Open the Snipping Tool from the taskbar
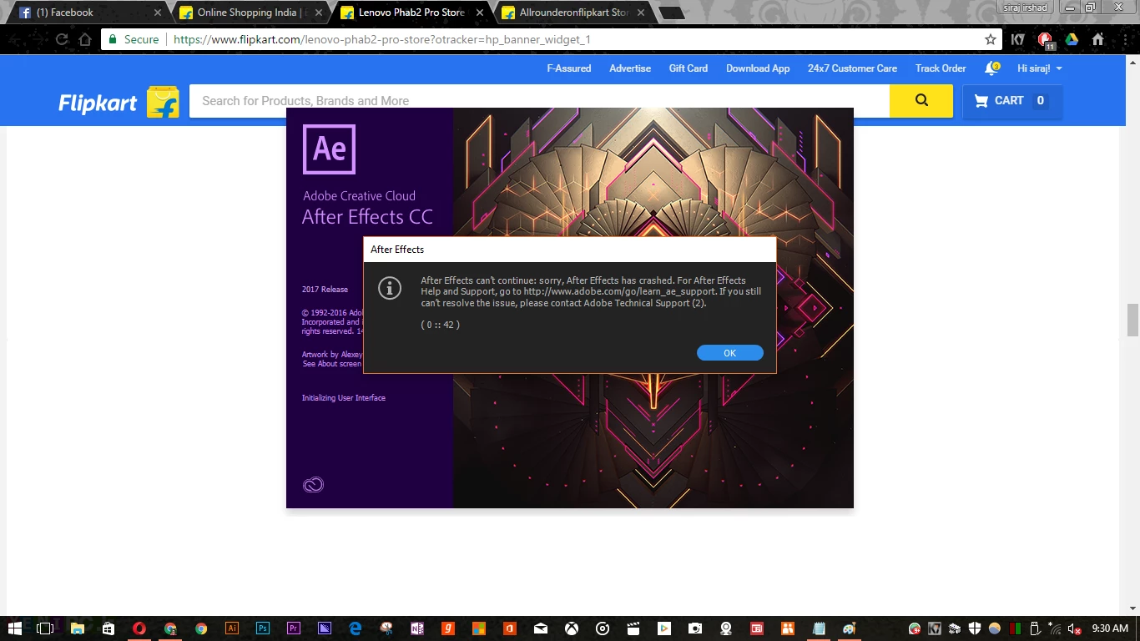Image resolution: width=1140 pixels, height=641 pixels. (386, 628)
